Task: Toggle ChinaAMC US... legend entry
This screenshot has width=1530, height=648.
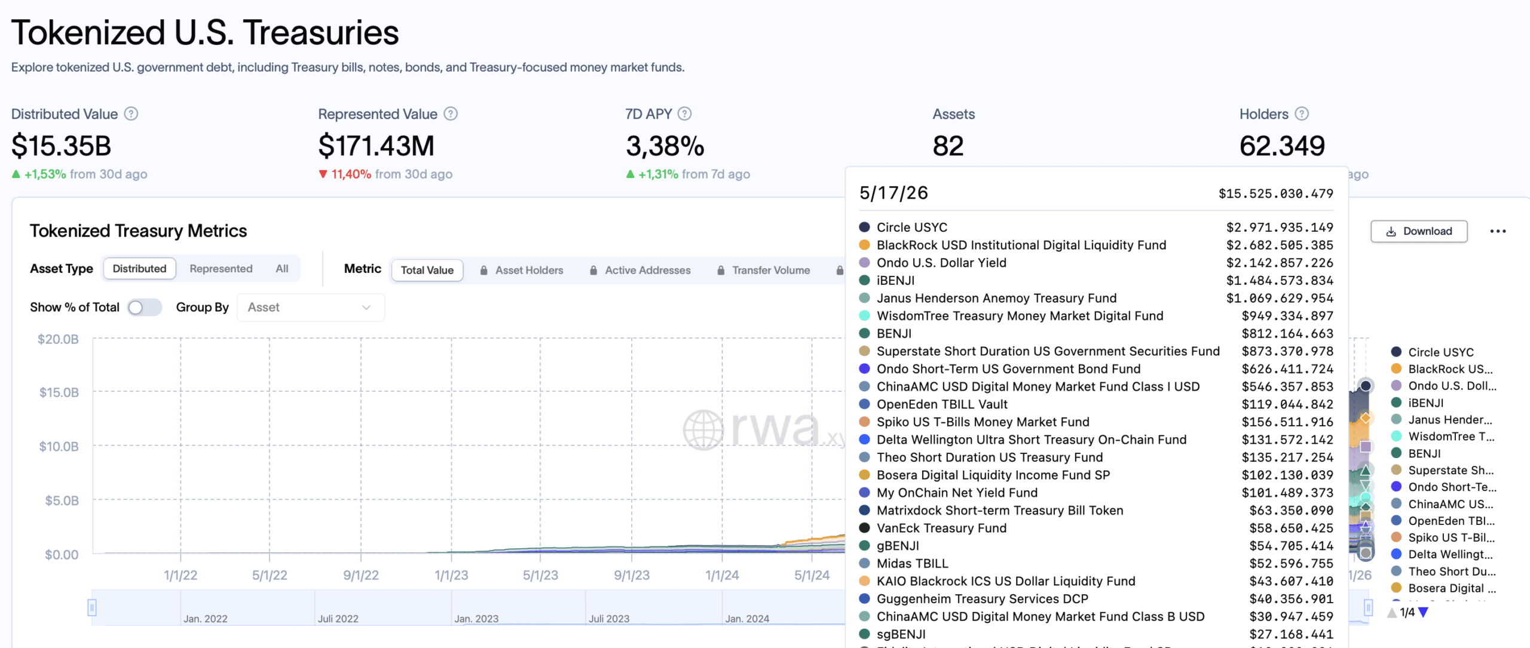Action: pyautogui.click(x=1442, y=503)
